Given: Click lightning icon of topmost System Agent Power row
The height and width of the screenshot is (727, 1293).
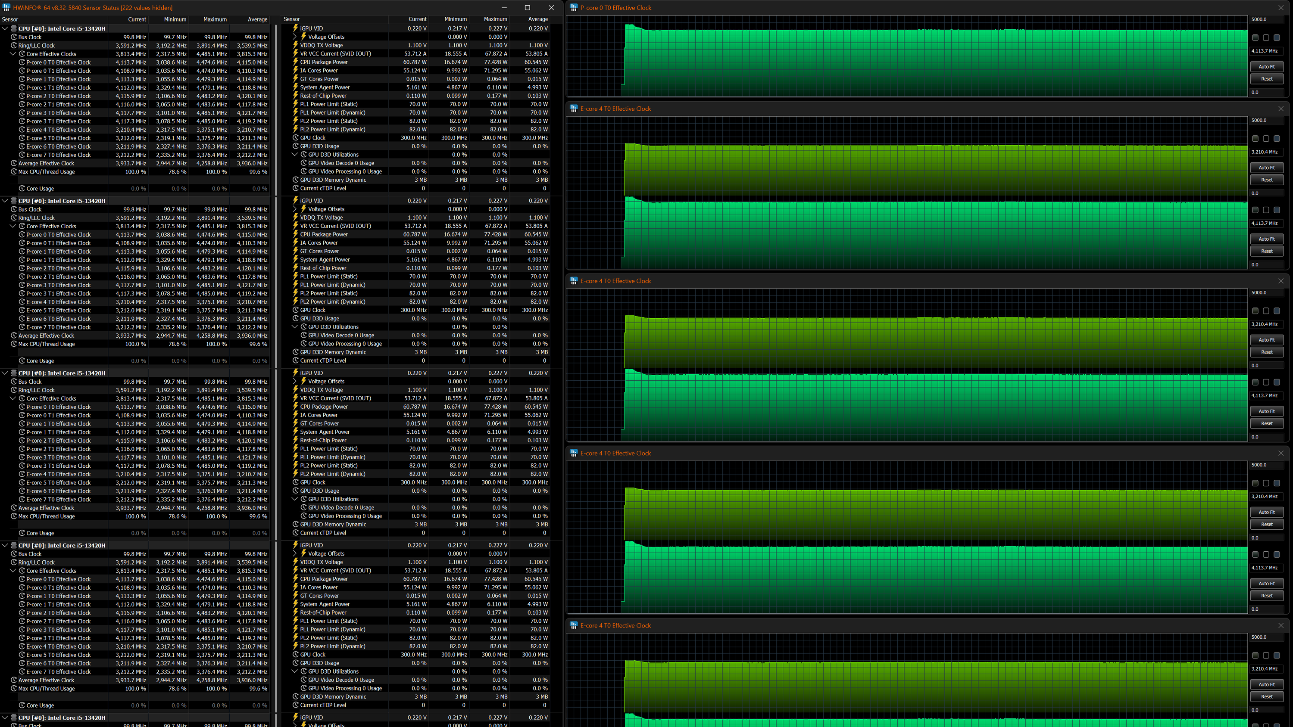Looking at the screenshot, I should (x=296, y=87).
